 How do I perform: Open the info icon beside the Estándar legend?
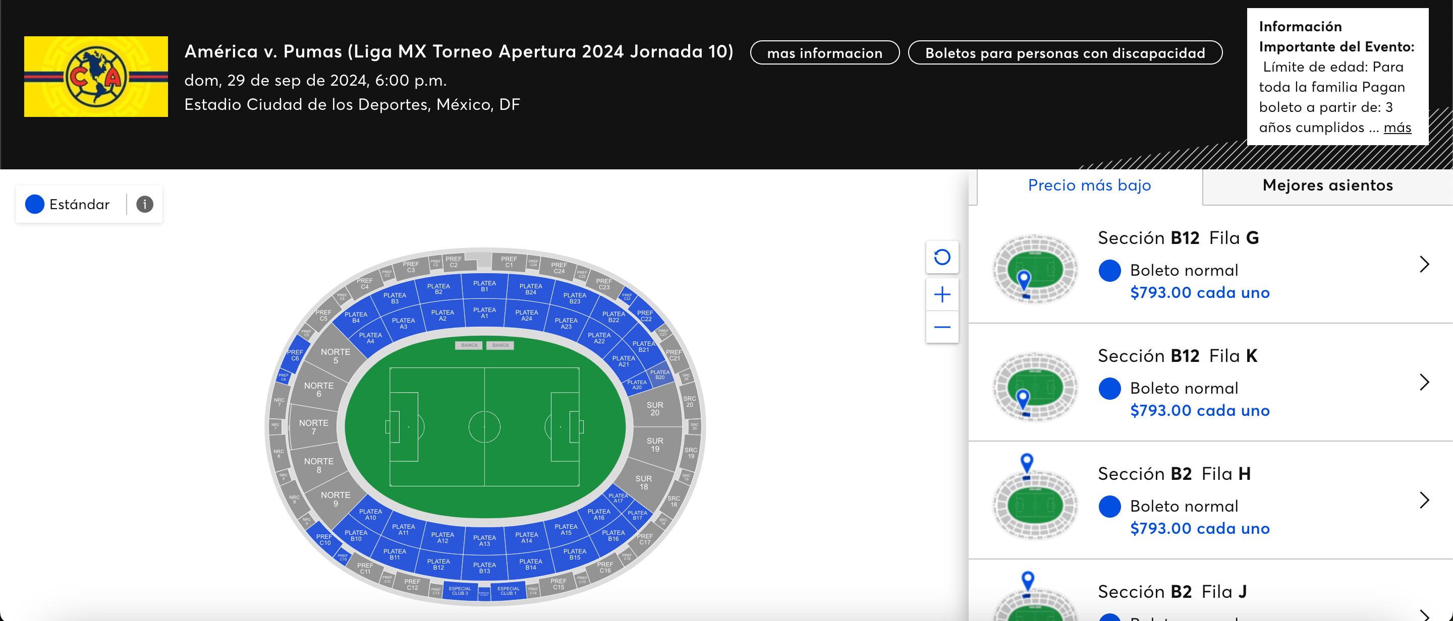144,205
